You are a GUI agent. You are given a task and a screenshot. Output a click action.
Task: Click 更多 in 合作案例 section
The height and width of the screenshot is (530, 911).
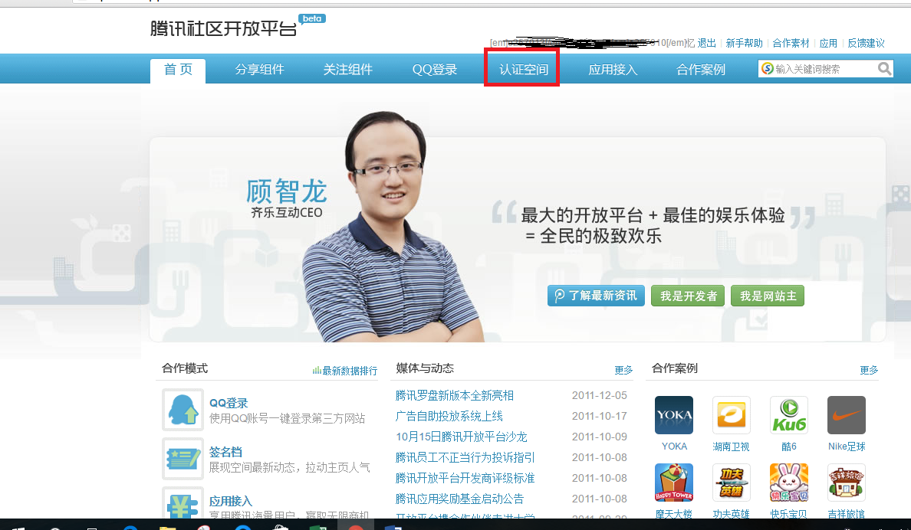tap(869, 370)
